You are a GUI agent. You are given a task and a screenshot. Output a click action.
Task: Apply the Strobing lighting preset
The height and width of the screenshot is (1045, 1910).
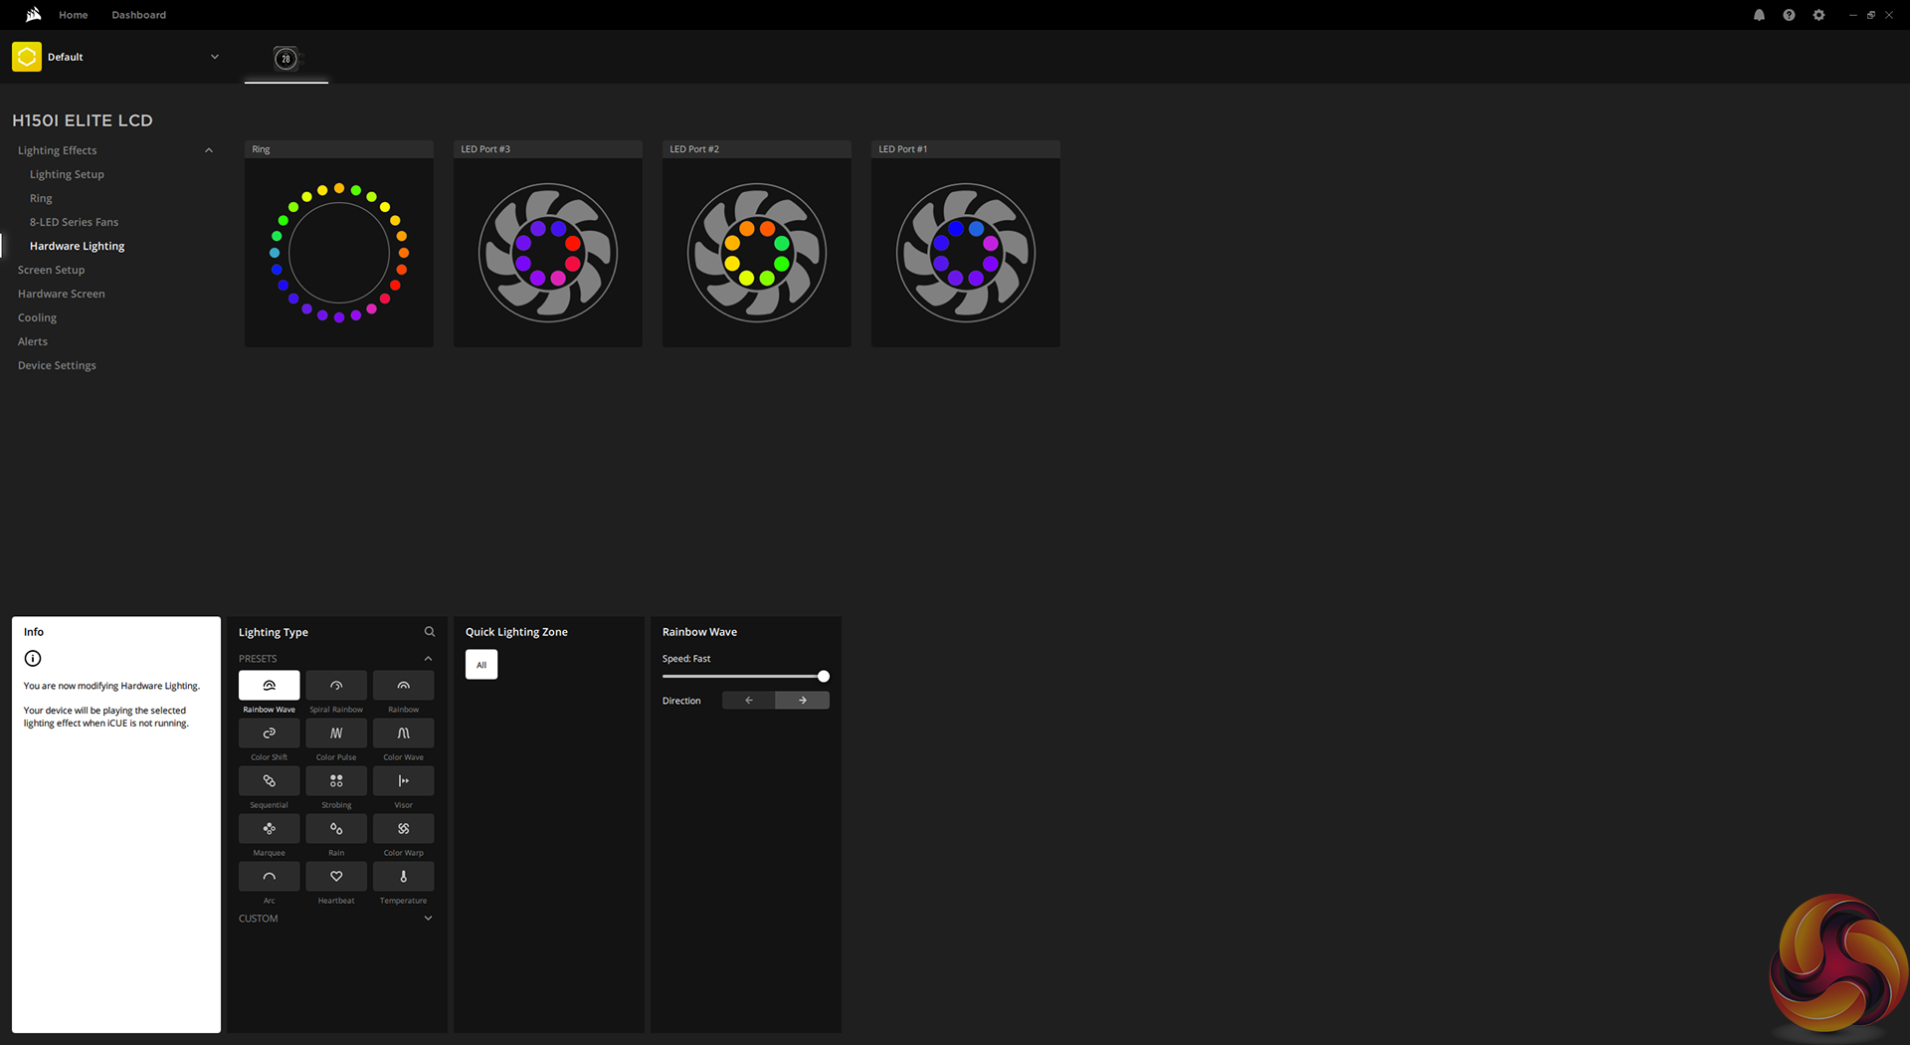click(x=336, y=781)
